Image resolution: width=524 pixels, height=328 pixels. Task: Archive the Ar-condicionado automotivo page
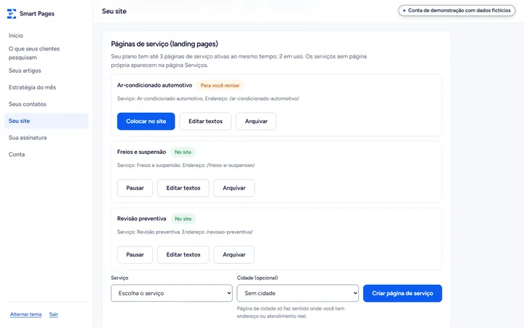pyautogui.click(x=256, y=121)
